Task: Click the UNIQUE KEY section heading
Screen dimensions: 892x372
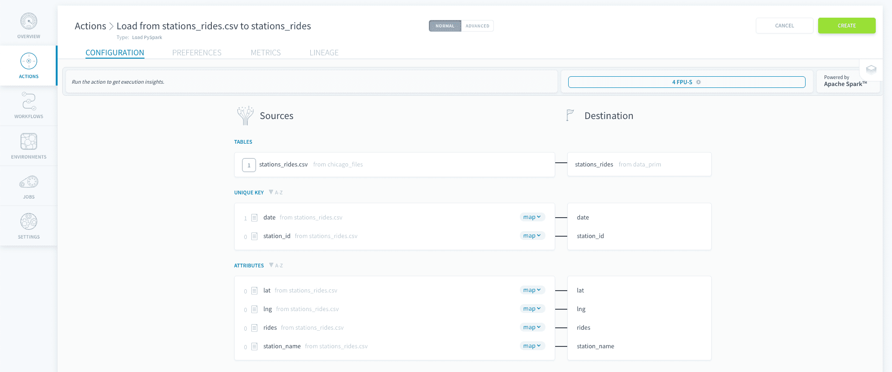Action: pos(249,193)
